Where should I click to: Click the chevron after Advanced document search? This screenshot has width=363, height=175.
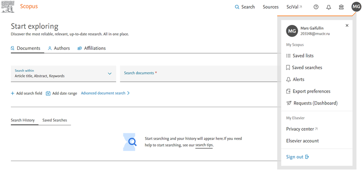(128, 93)
